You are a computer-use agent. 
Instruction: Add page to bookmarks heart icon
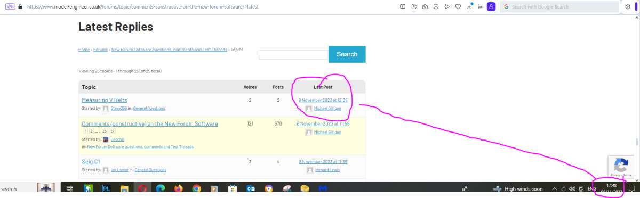pyautogui.click(x=458, y=7)
